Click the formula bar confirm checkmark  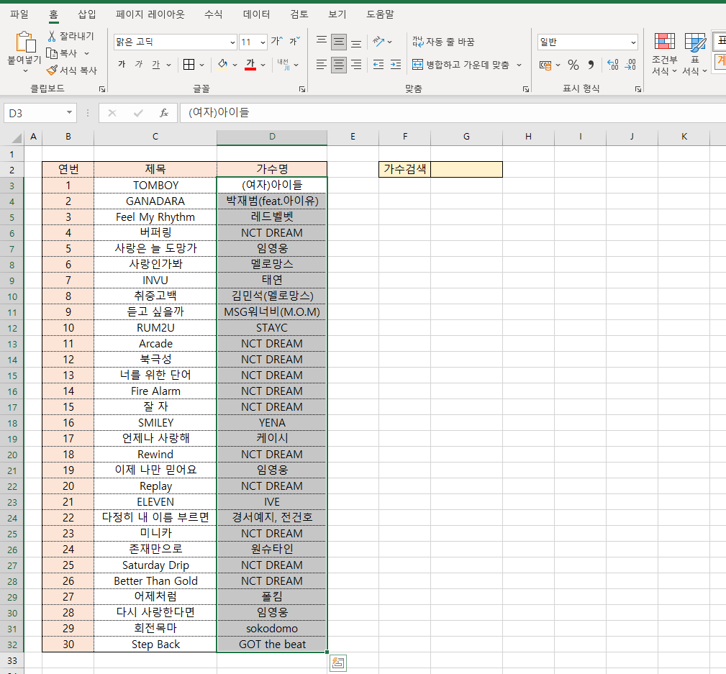pos(138,113)
